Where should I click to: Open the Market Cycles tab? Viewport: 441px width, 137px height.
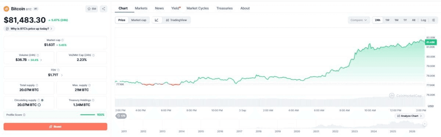click(198, 8)
